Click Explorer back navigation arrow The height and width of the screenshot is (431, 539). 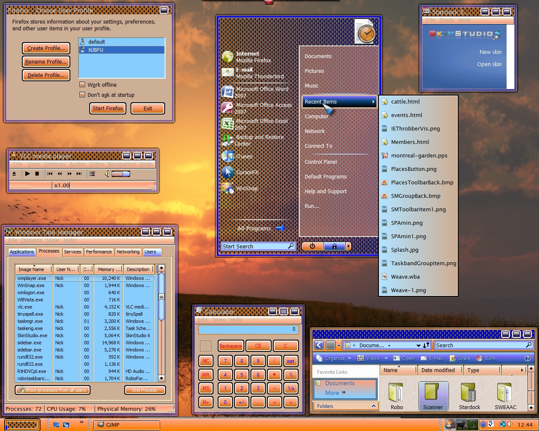tap(319, 345)
